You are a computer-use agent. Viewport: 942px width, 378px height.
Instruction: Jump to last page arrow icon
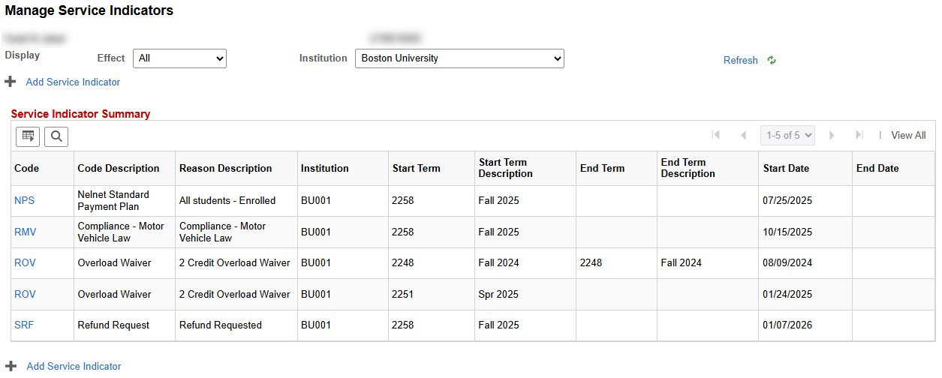pyautogui.click(x=859, y=135)
